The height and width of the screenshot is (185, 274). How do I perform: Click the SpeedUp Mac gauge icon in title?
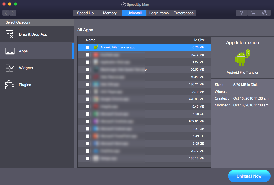[123, 5]
